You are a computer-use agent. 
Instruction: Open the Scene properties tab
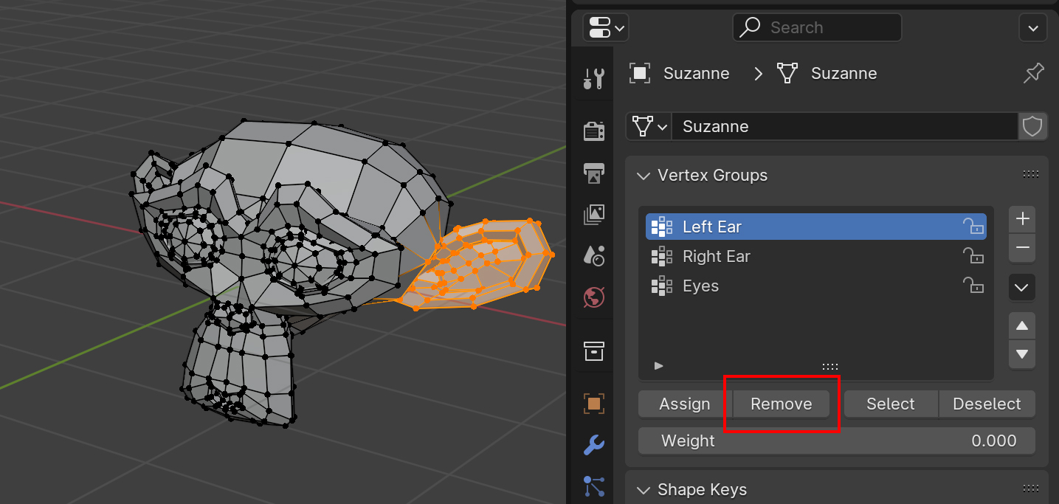pos(593,255)
